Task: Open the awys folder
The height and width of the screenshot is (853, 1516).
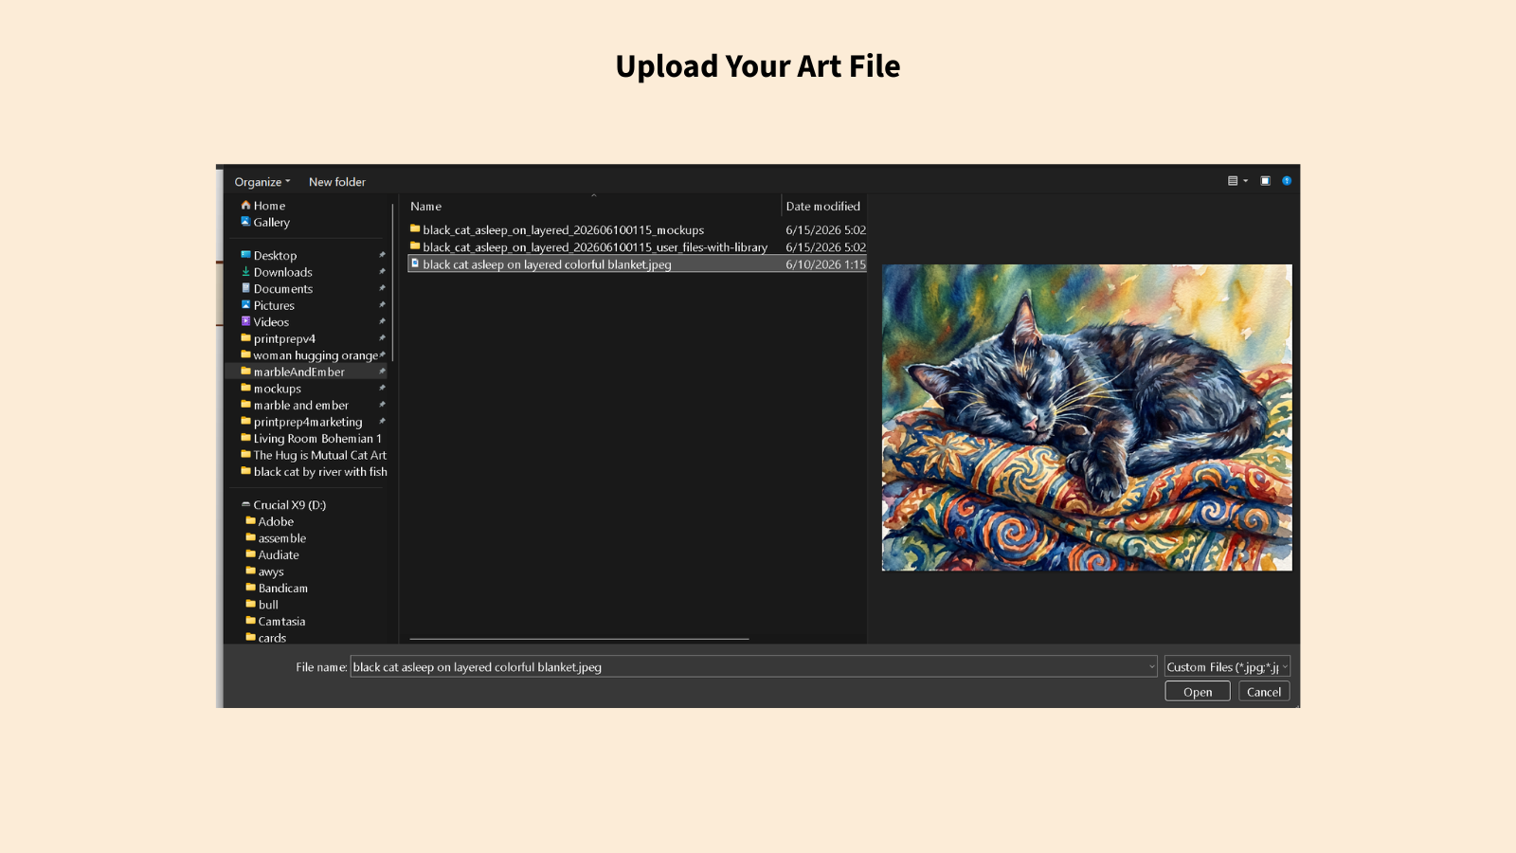Action: 271,572
